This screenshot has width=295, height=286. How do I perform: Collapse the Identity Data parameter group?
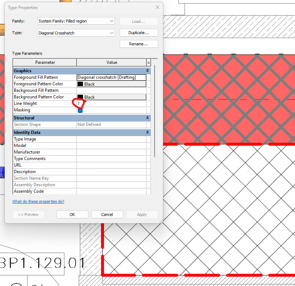147,132
